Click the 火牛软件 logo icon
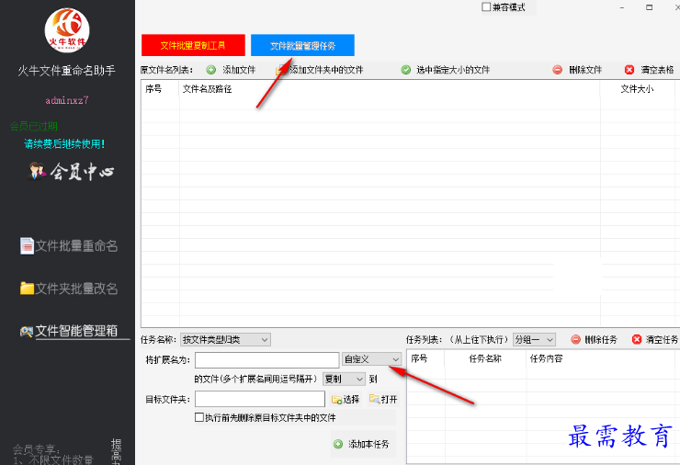This screenshot has height=465, width=680. pos(67,30)
